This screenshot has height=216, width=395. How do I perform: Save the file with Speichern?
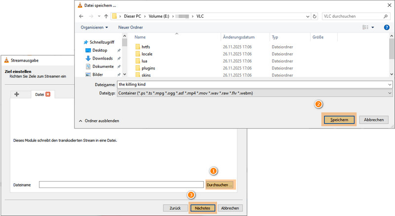coord(339,120)
